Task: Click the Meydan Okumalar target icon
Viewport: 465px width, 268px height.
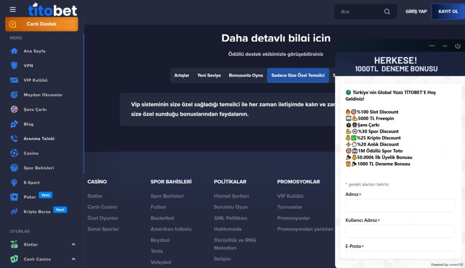Action: pyautogui.click(x=14, y=95)
